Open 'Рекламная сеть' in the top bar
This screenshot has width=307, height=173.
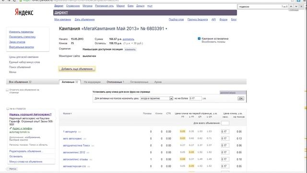[x=105, y=6]
